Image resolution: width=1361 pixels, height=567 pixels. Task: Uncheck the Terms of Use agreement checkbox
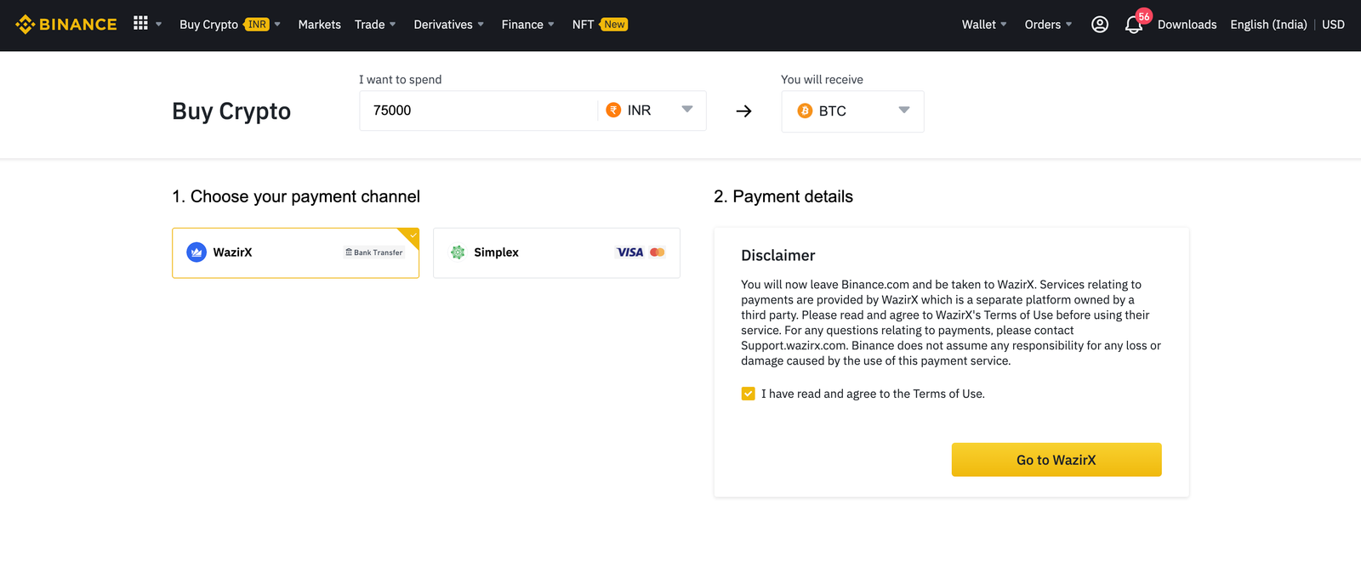748,394
